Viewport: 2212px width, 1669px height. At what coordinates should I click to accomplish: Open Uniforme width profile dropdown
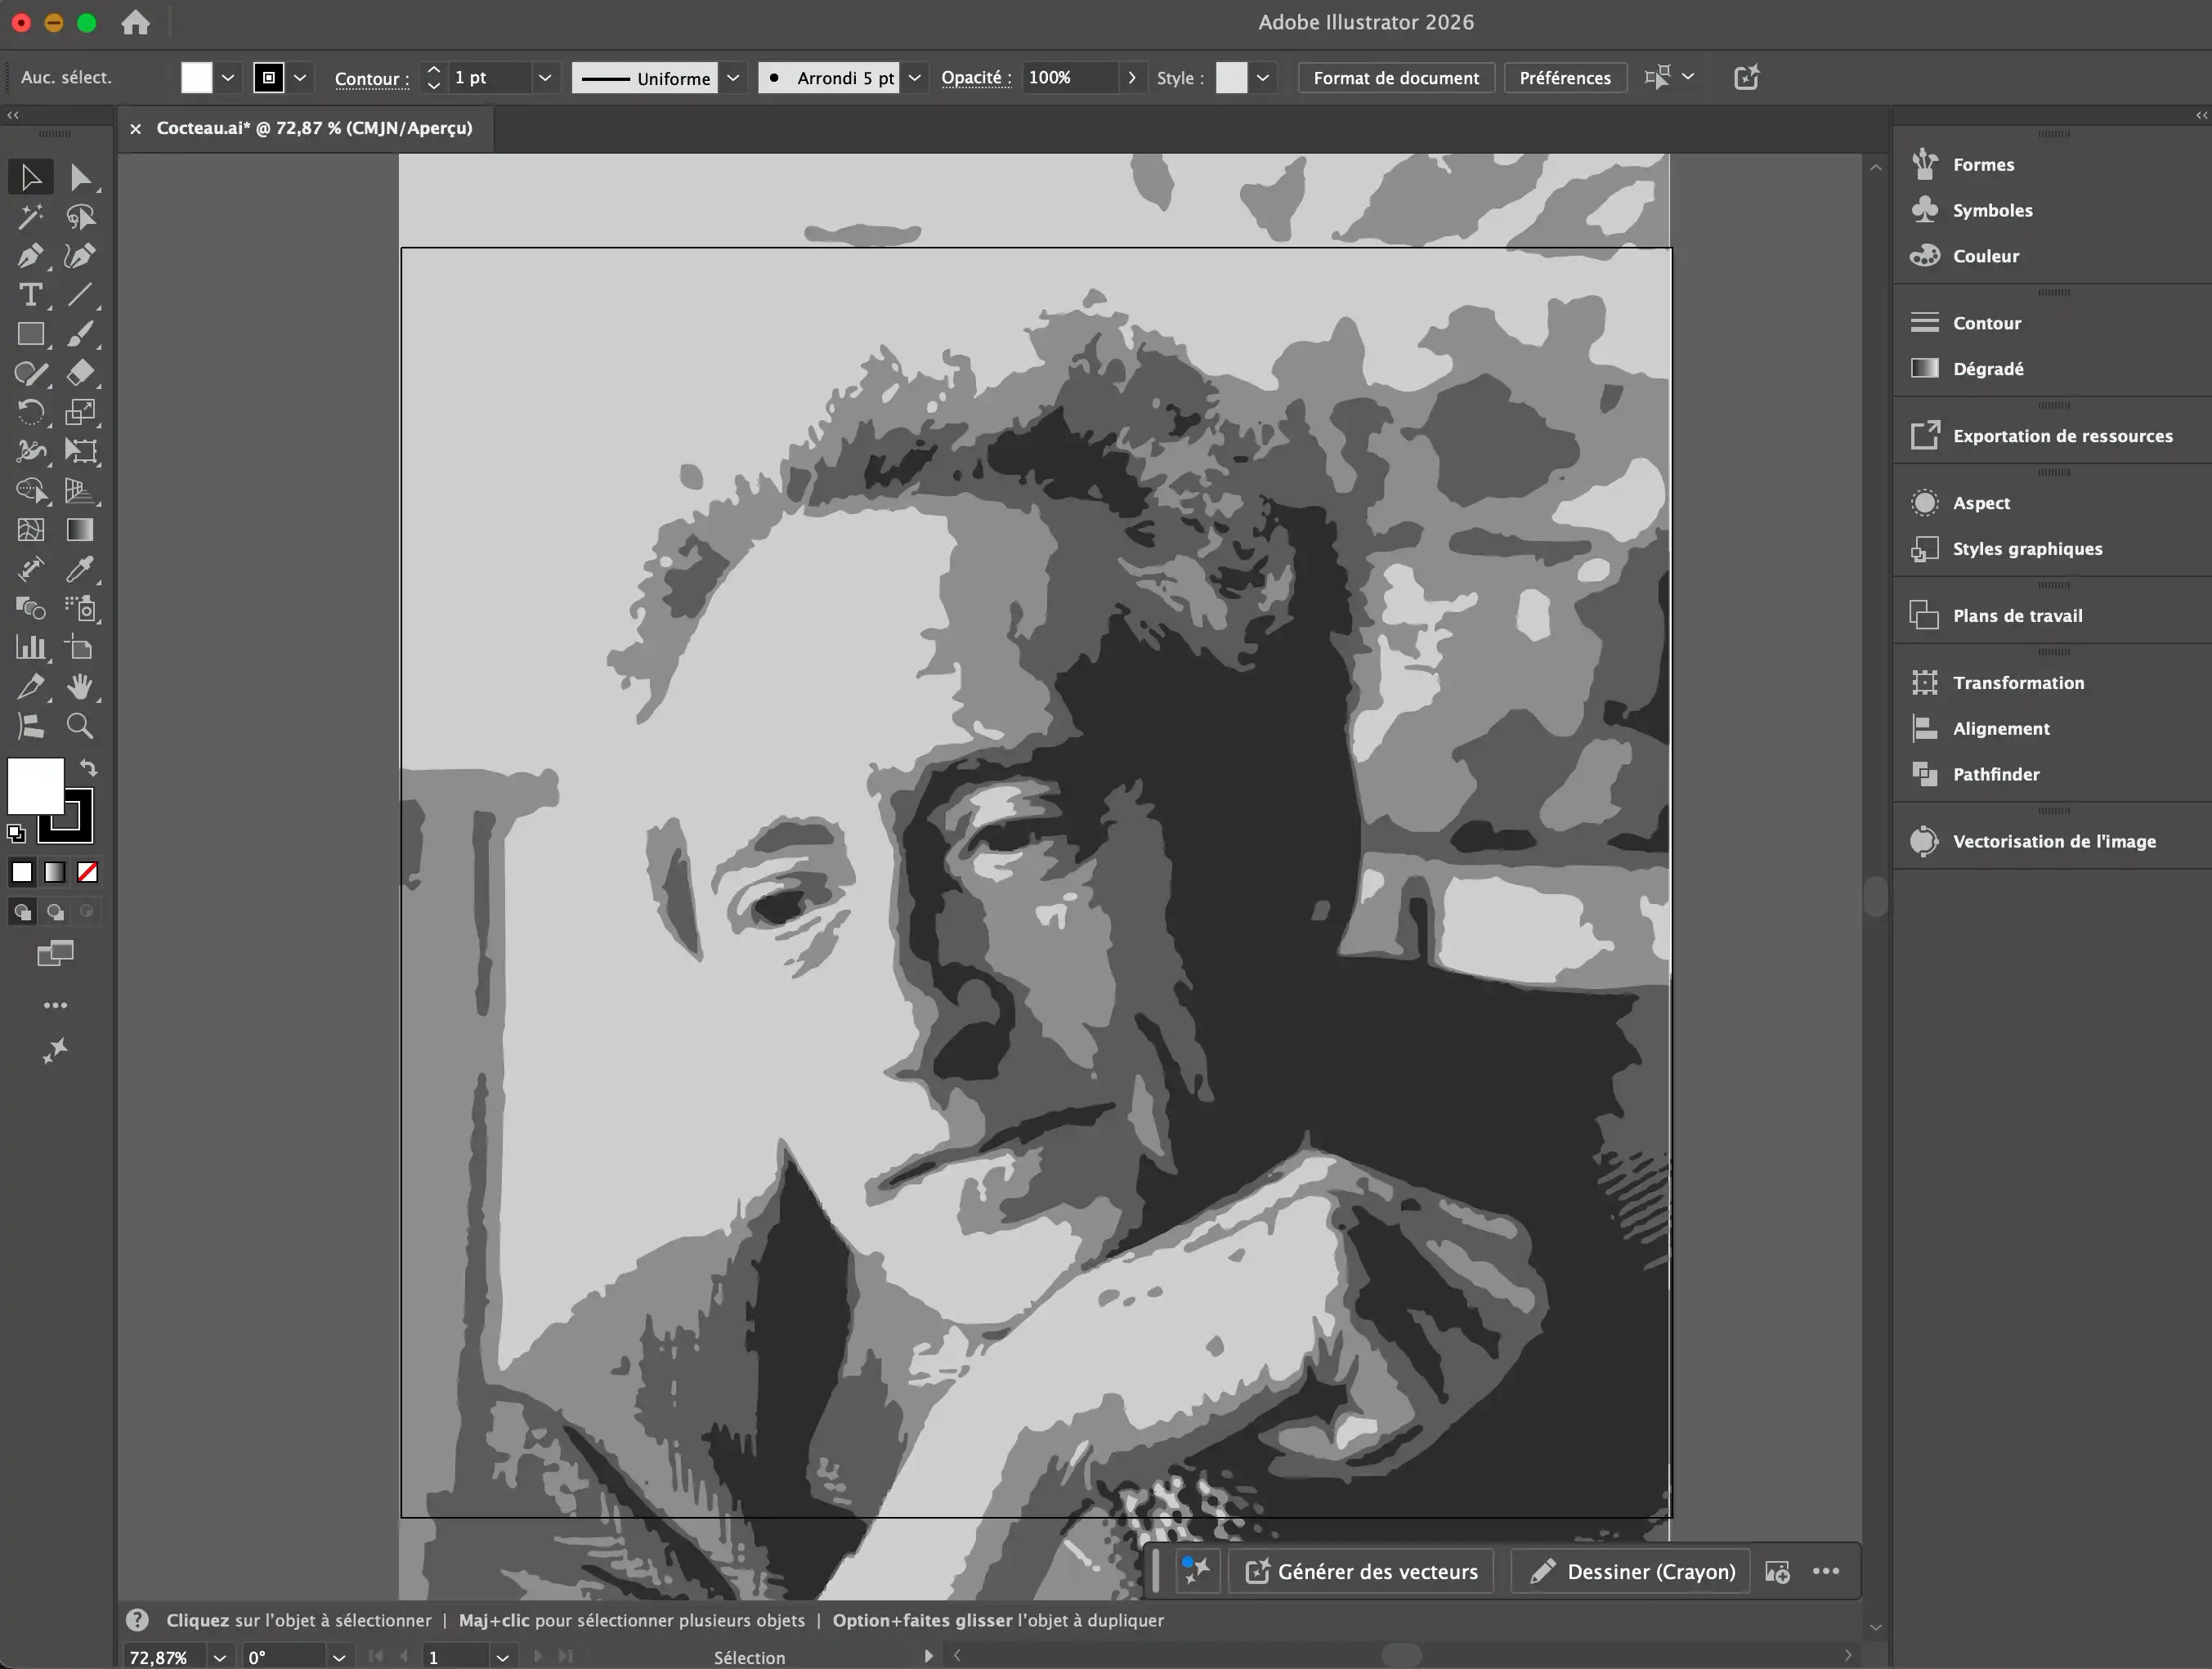[733, 78]
